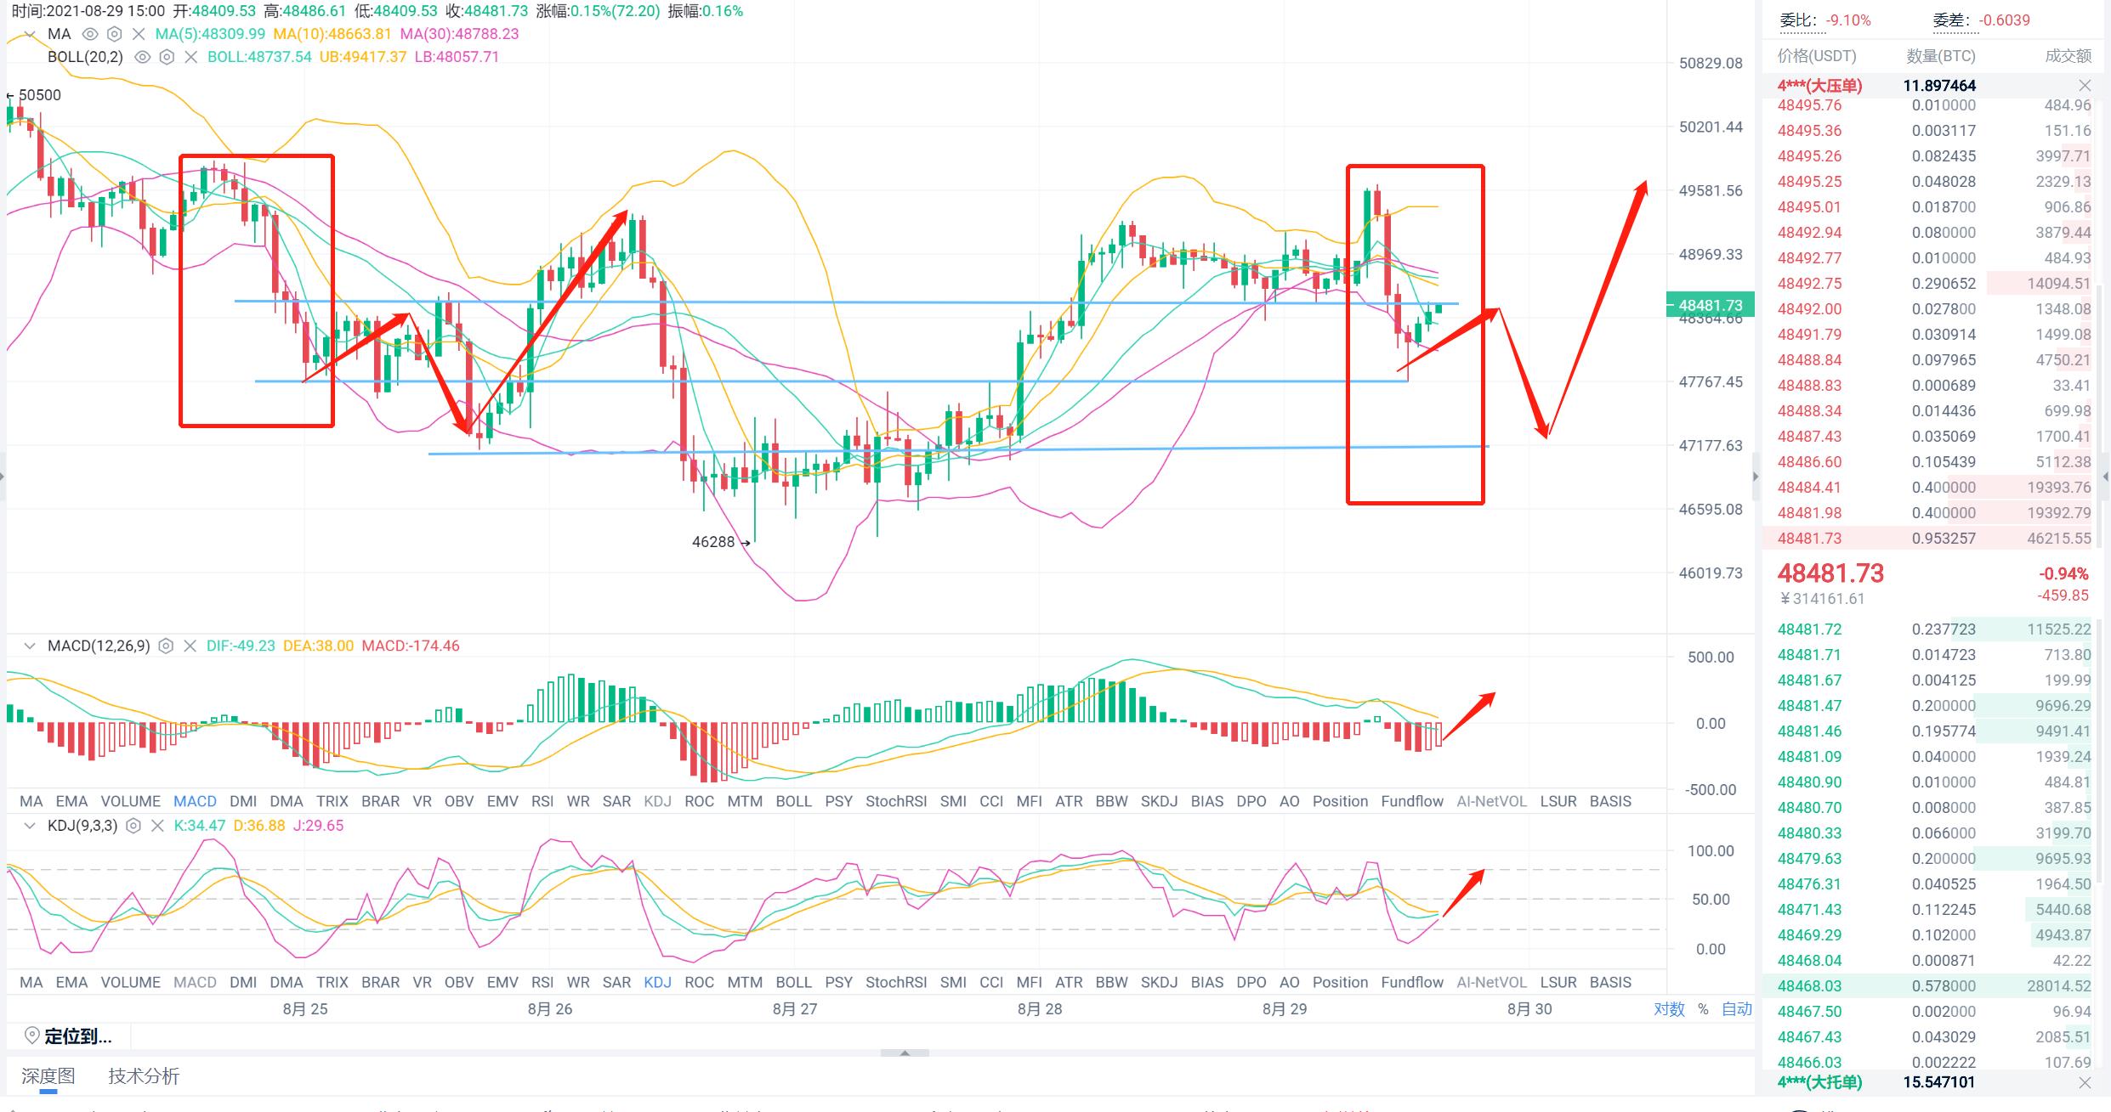Image resolution: width=2111 pixels, height=1112 pixels.
Task: Remove MA indicator with its X icon
Action: click(x=139, y=34)
